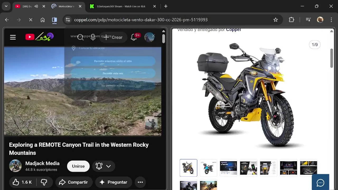This screenshot has width=338, height=190.
Task: Like the video with 1.6 K
Action: click(x=23, y=182)
